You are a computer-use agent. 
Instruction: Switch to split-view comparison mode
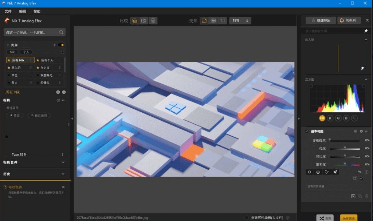[x=143, y=21]
